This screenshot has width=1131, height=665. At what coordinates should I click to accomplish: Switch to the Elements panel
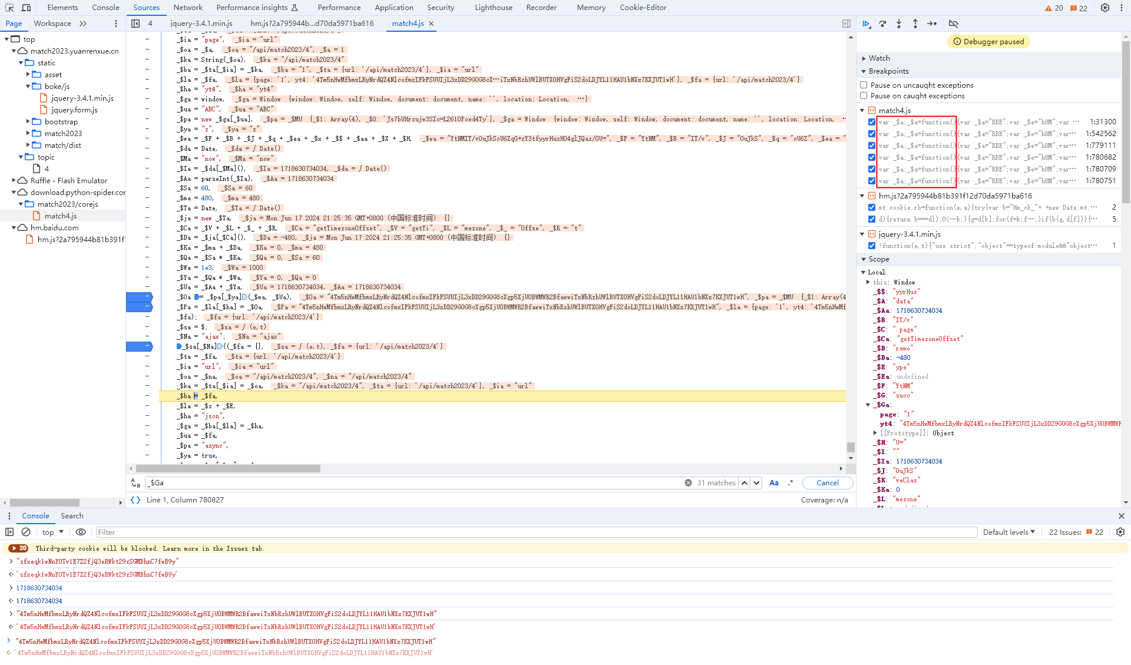[x=62, y=8]
